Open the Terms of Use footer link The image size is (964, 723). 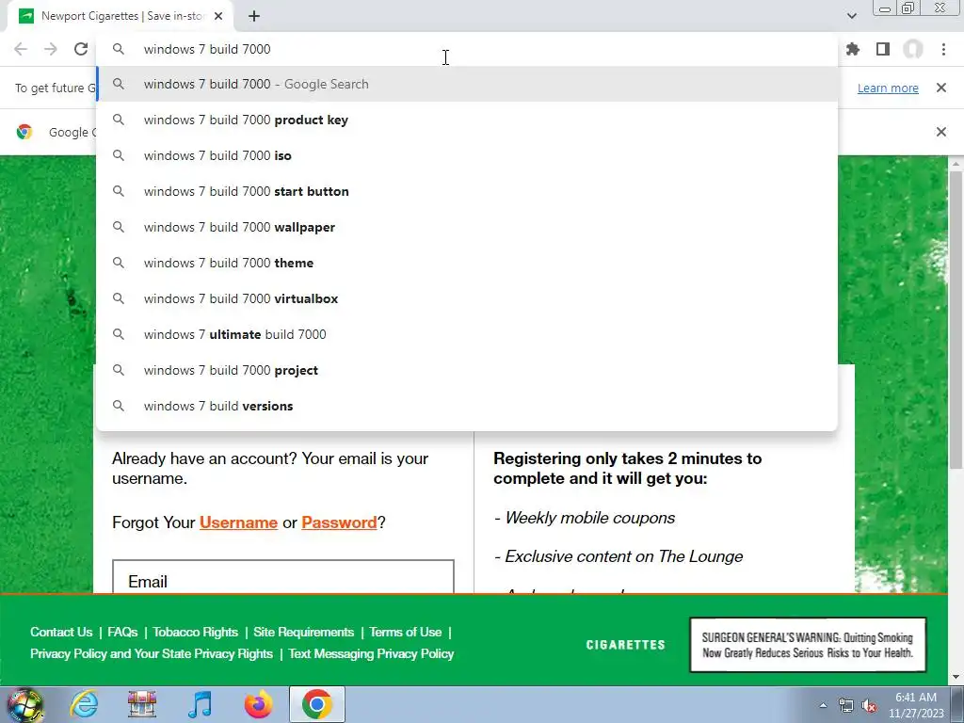pos(405,632)
